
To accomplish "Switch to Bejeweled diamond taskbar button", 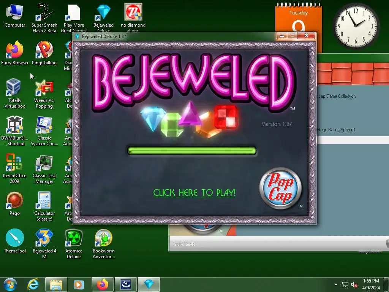I will (149, 284).
